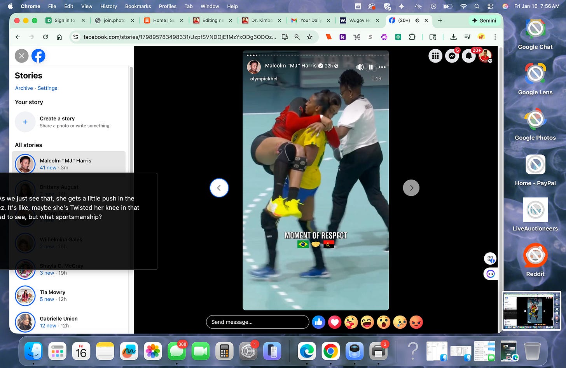Open Tia Mowry's story

pos(69,296)
